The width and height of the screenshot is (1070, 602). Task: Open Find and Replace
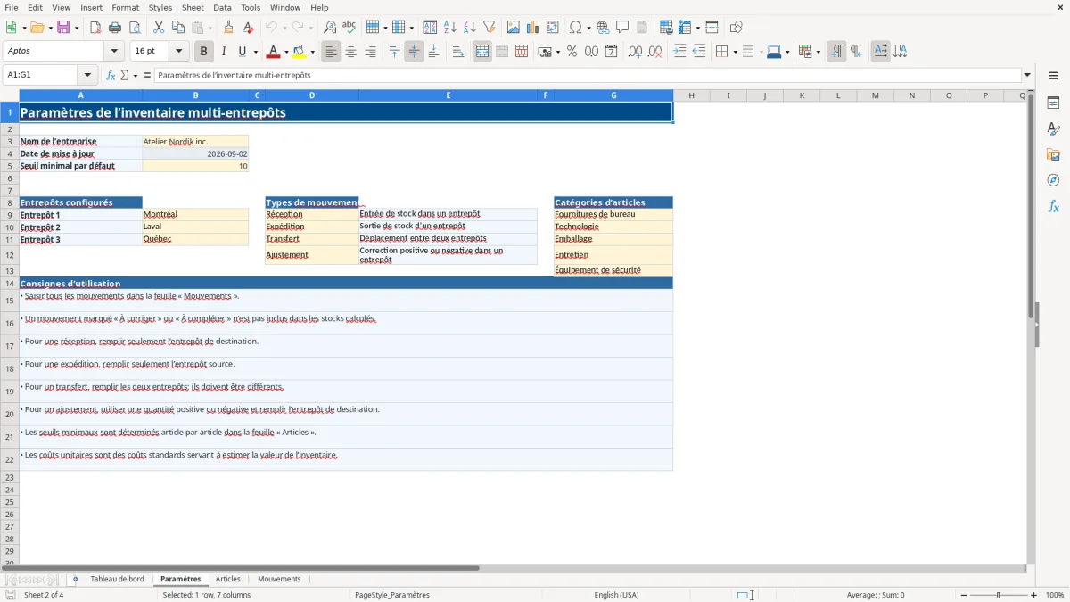(330, 28)
